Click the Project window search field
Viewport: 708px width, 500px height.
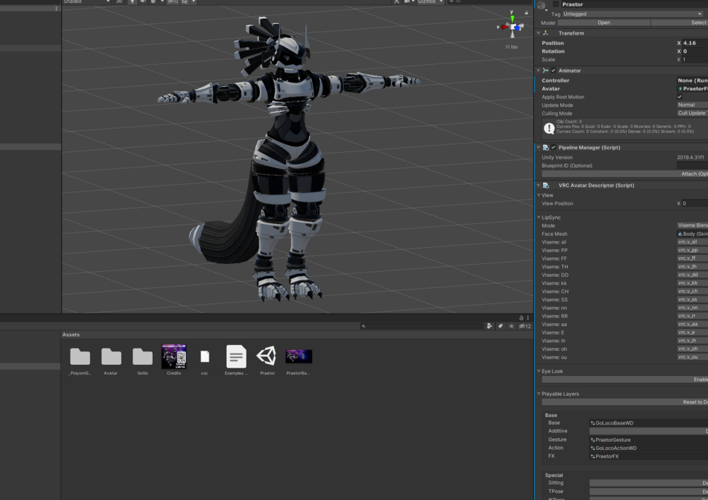(422, 326)
